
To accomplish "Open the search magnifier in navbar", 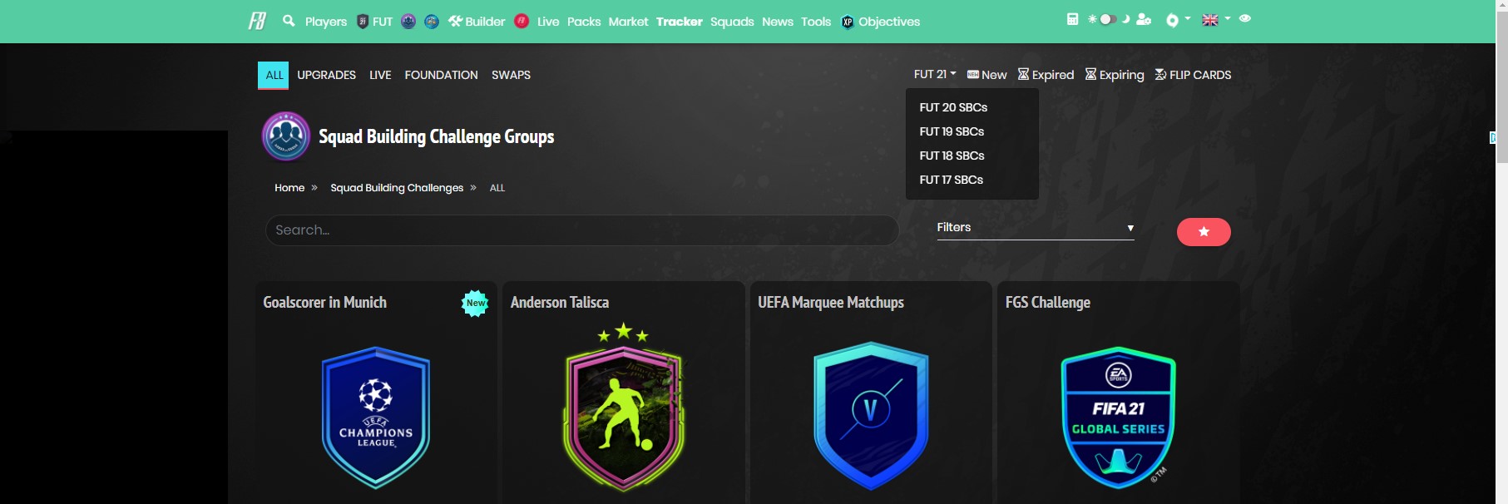I will (289, 21).
